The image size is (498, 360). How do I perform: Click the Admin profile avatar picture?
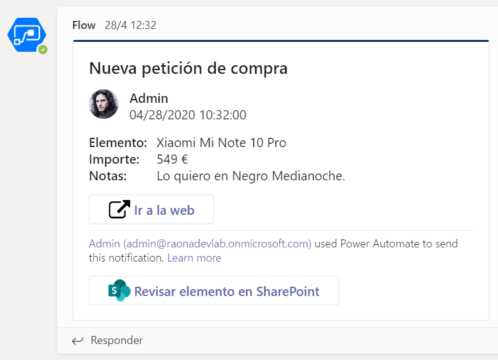[104, 104]
